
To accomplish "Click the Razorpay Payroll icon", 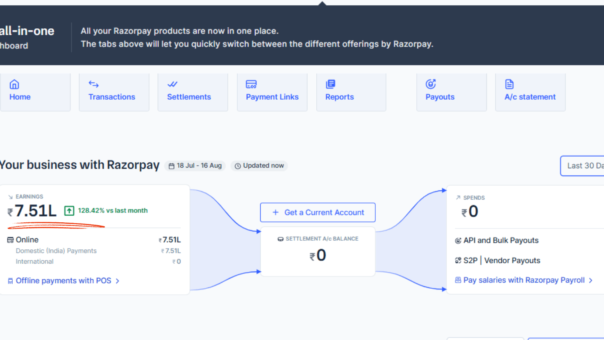I will pyautogui.click(x=458, y=280).
